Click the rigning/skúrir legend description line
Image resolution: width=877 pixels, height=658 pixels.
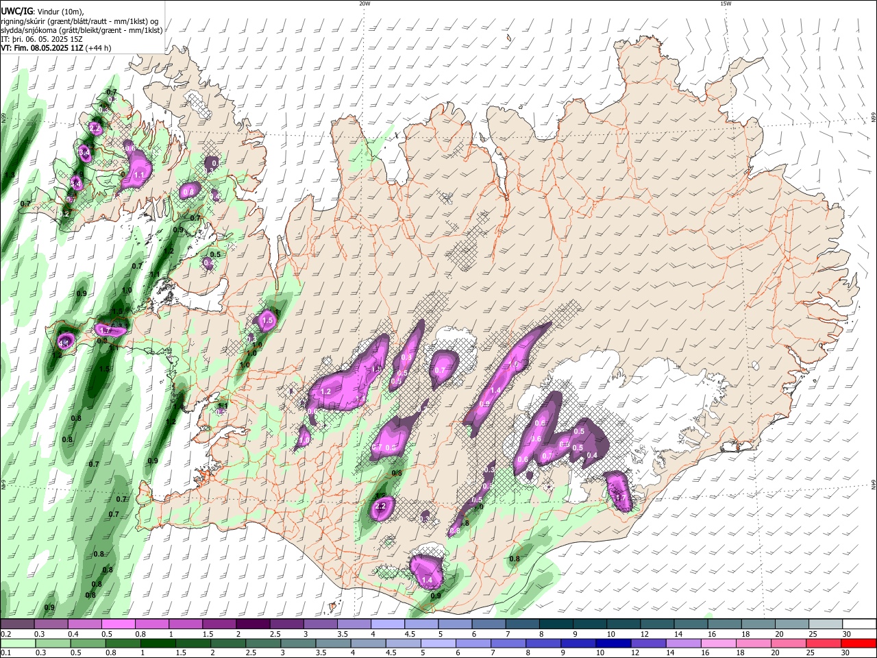[x=79, y=21]
